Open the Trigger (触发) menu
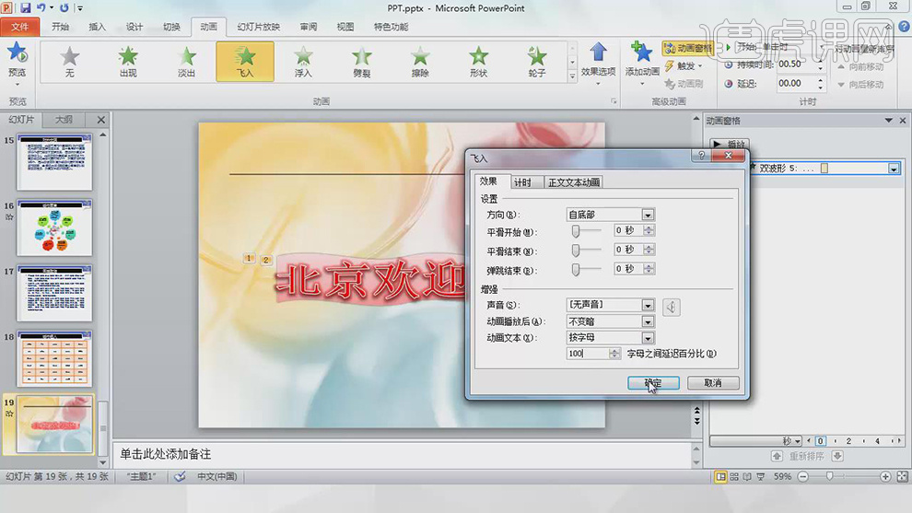912x513 pixels. pyautogui.click(x=684, y=65)
